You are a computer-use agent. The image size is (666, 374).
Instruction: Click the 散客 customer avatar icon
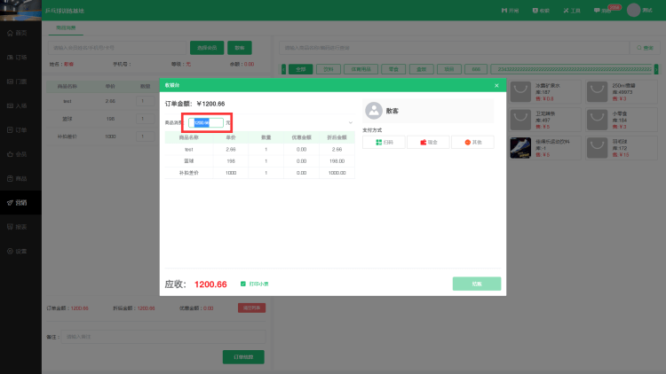pyautogui.click(x=373, y=111)
